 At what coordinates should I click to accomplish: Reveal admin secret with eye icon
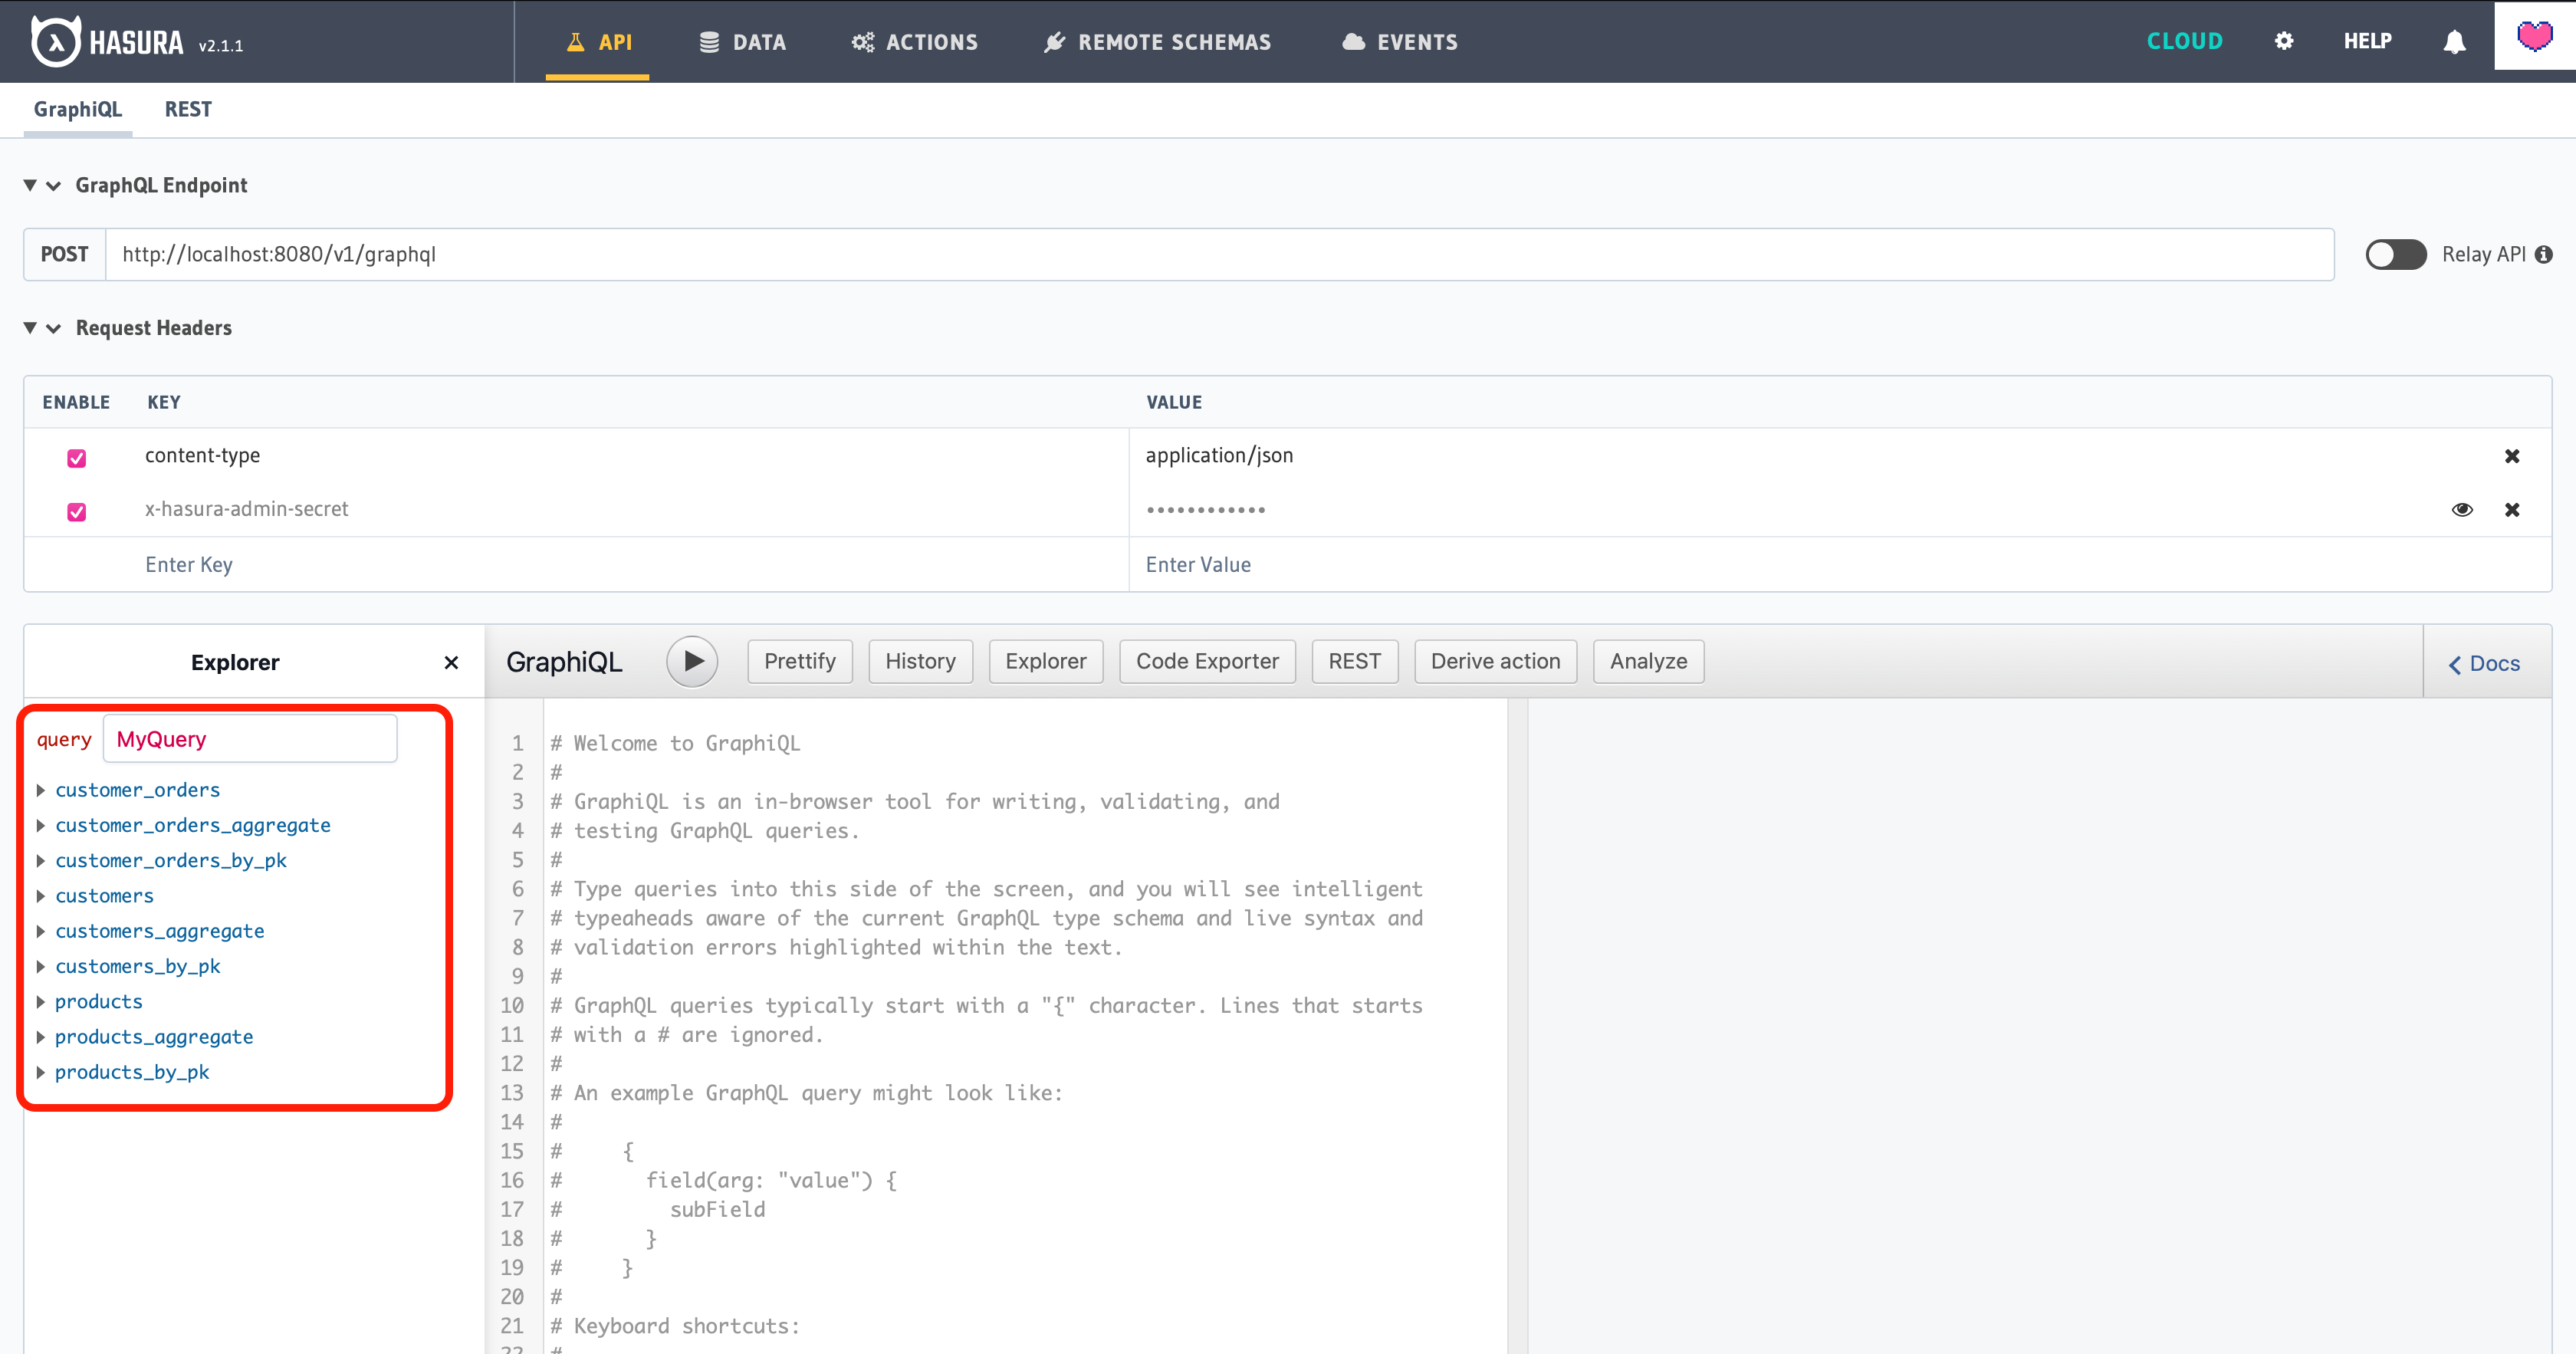pos(2462,510)
